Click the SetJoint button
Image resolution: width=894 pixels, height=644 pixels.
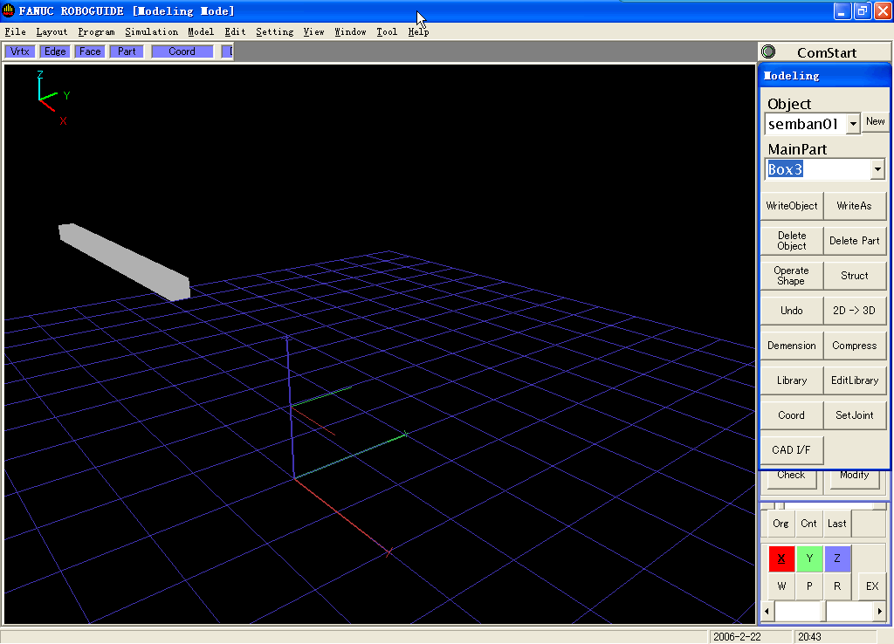[854, 415]
